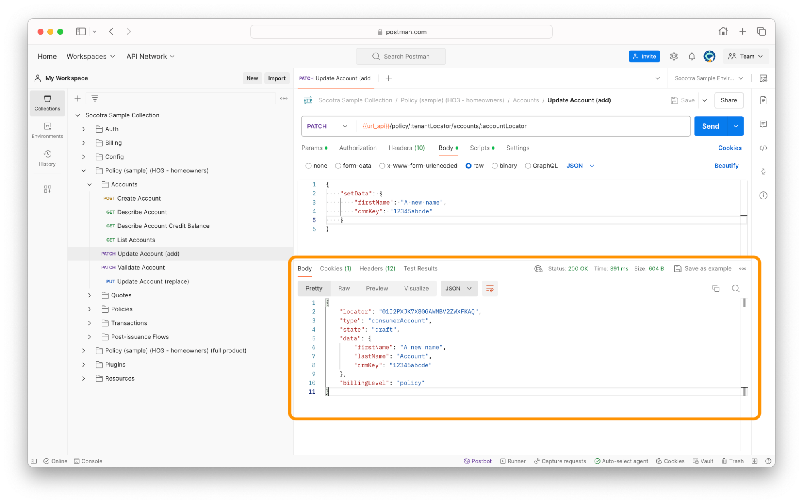
Task: Open the PATCH method dropdown
Action: 327,126
